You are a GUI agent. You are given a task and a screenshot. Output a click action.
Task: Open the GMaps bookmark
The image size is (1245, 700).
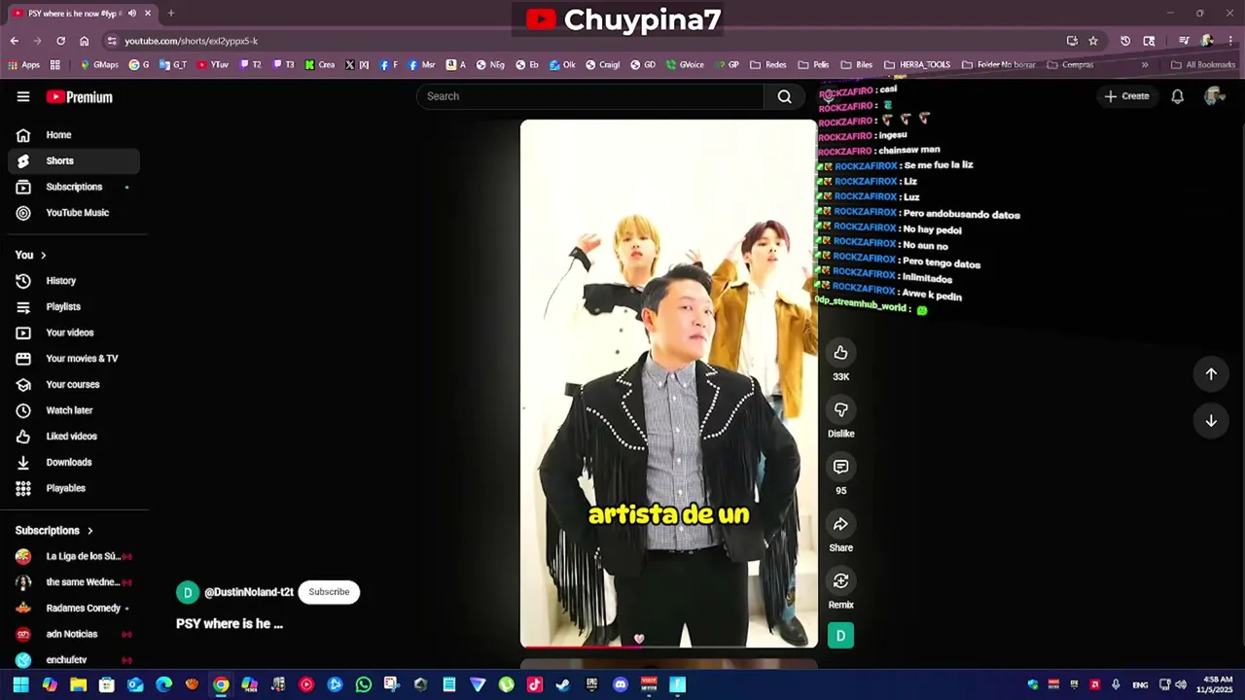(99, 65)
